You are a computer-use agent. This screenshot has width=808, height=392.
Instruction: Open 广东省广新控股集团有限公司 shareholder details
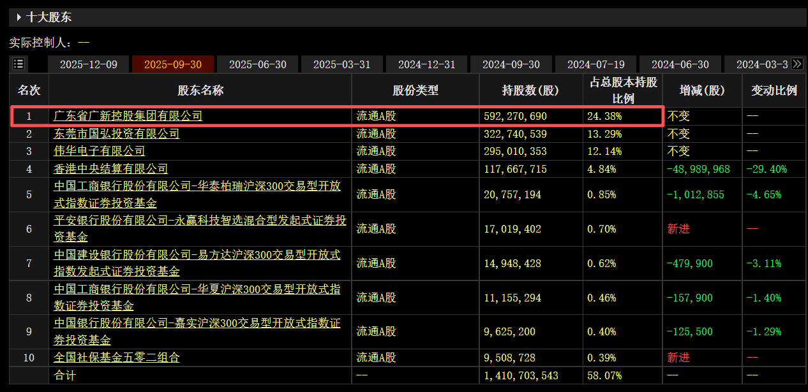click(128, 116)
